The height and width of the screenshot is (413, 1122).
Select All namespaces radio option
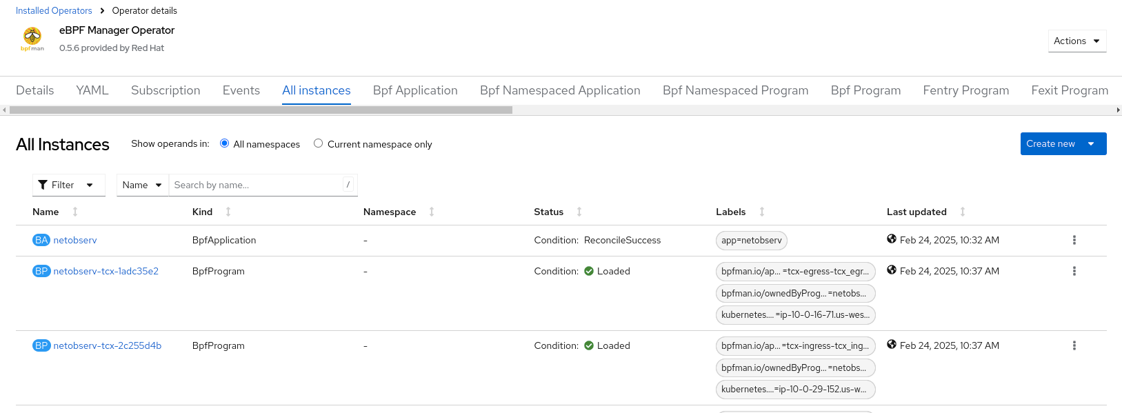[x=224, y=143]
